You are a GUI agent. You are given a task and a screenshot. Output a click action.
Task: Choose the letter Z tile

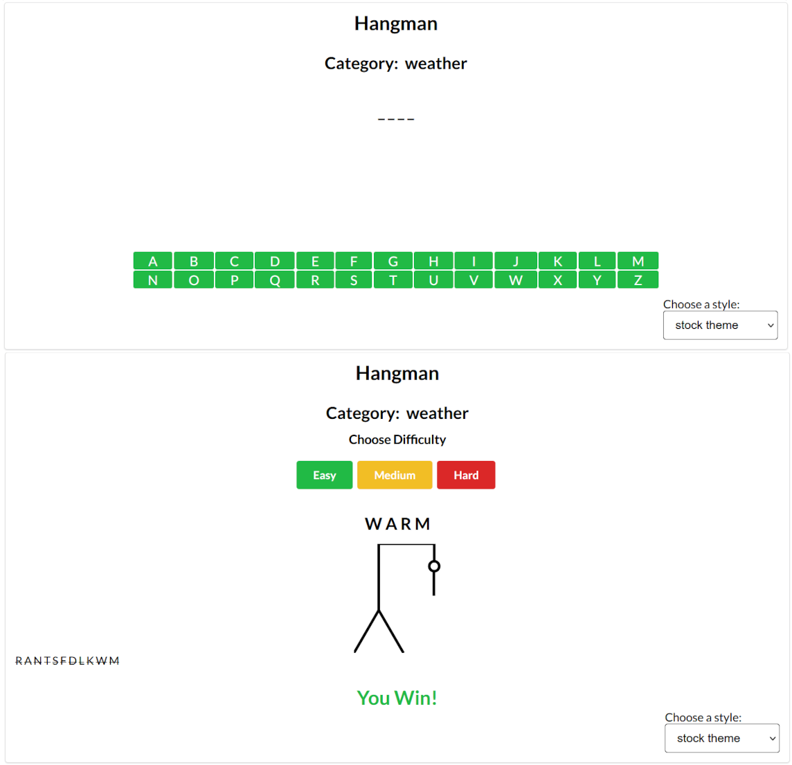point(638,280)
